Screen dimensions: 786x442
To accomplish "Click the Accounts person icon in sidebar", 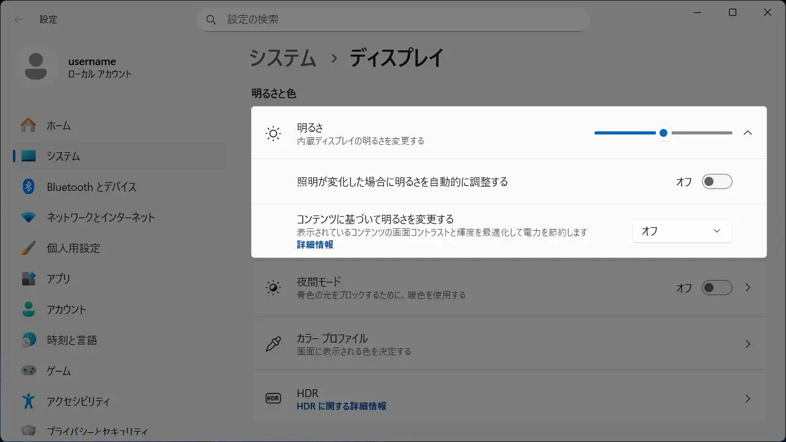I will 28,309.
